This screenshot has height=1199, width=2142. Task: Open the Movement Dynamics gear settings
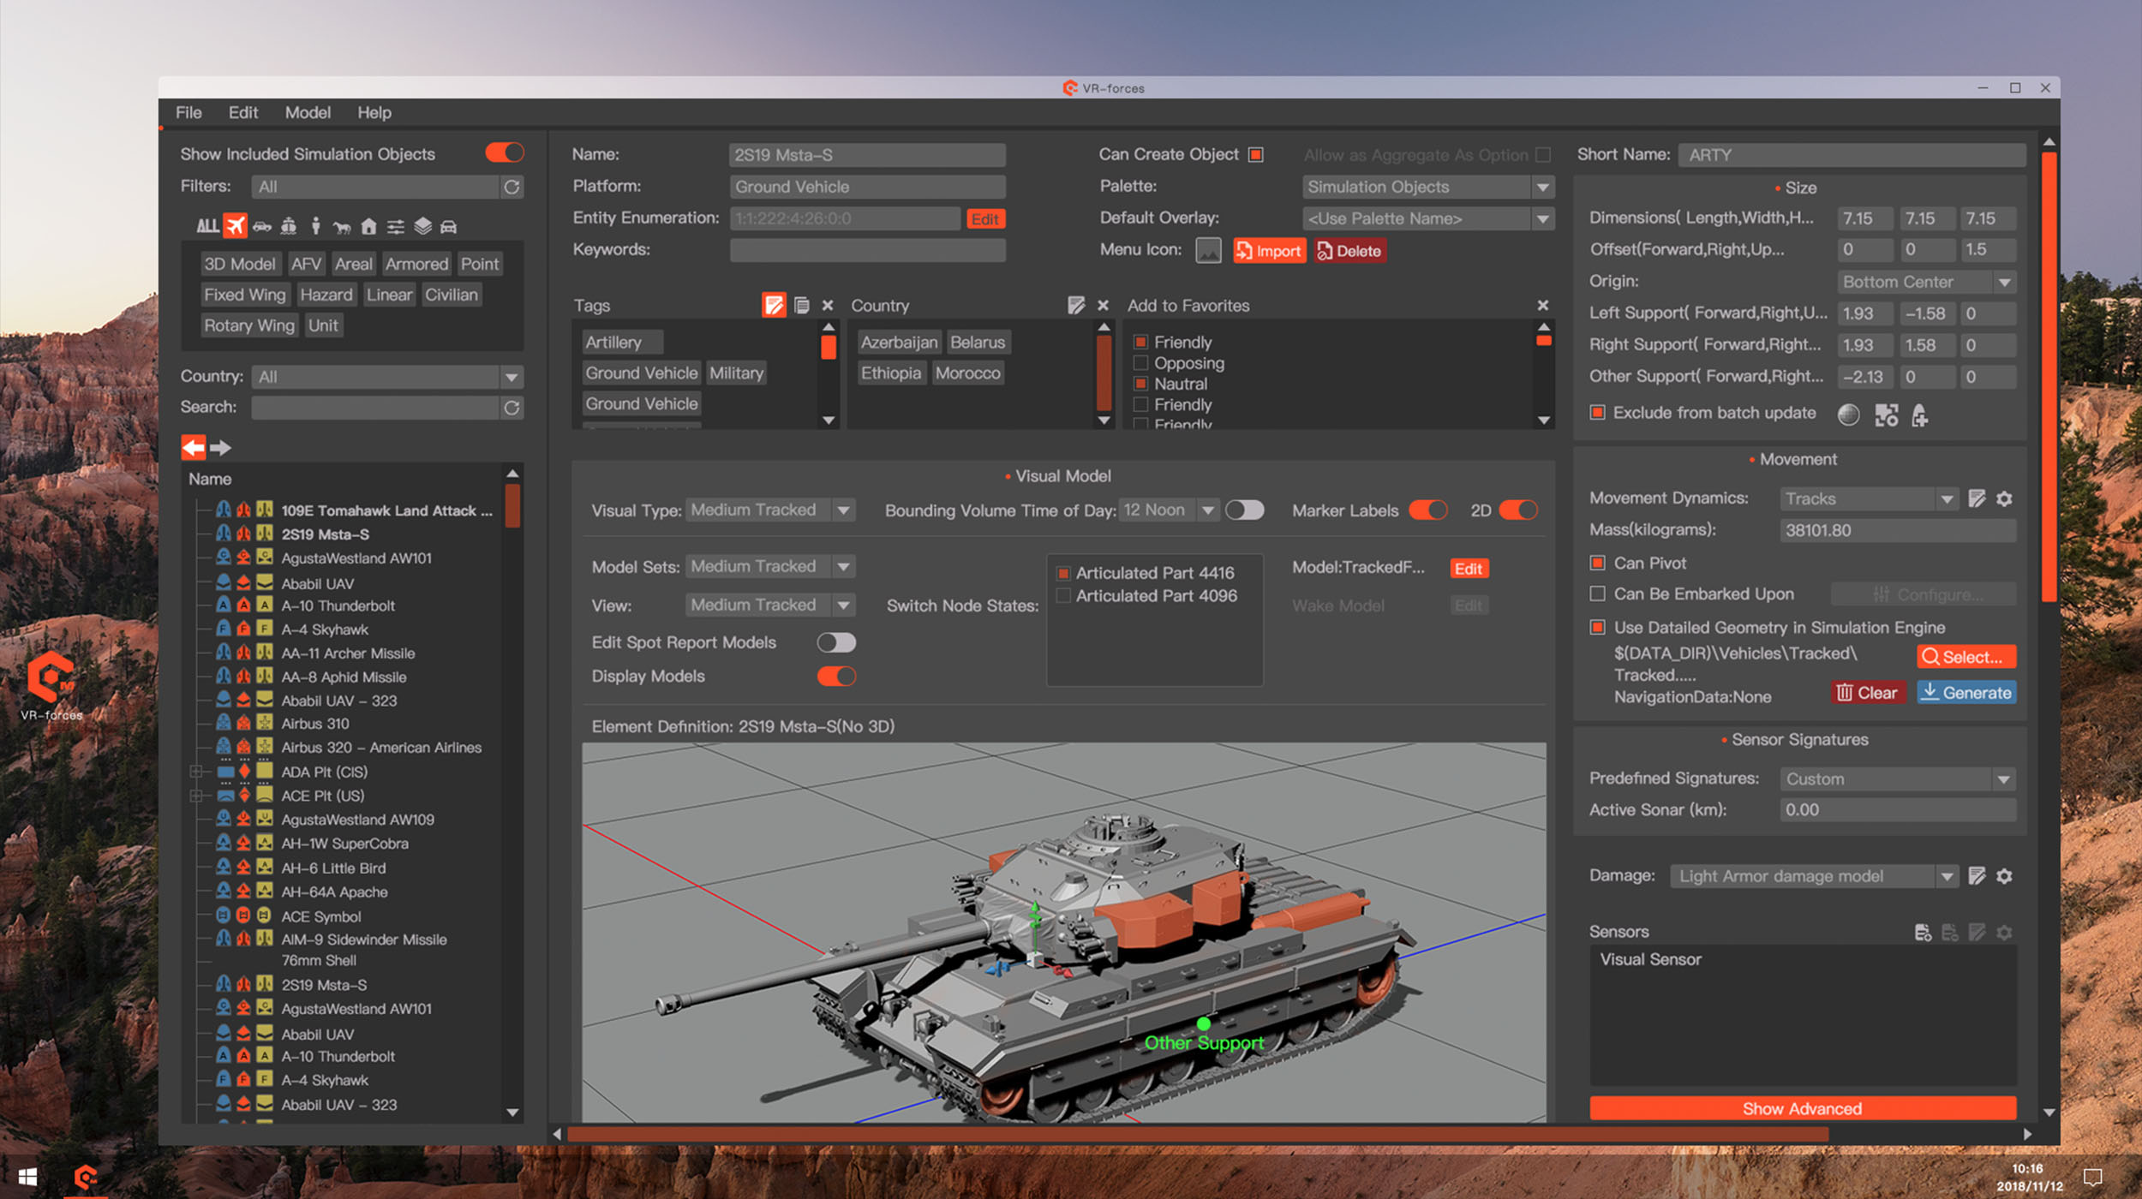[x=2004, y=498]
